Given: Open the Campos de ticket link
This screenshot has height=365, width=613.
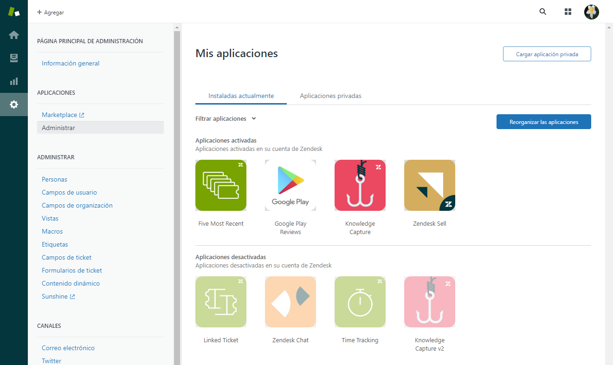Looking at the screenshot, I should point(67,258).
